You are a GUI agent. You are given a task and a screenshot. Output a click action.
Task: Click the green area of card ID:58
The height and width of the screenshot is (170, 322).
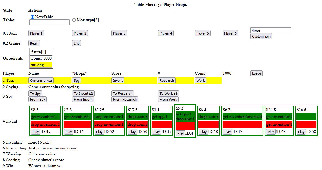click(x=306, y=117)
